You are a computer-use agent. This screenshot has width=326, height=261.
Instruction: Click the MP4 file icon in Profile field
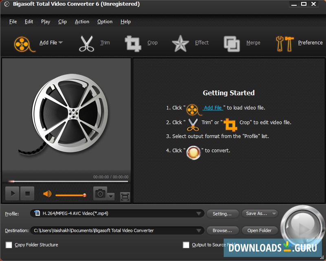click(37, 213)
